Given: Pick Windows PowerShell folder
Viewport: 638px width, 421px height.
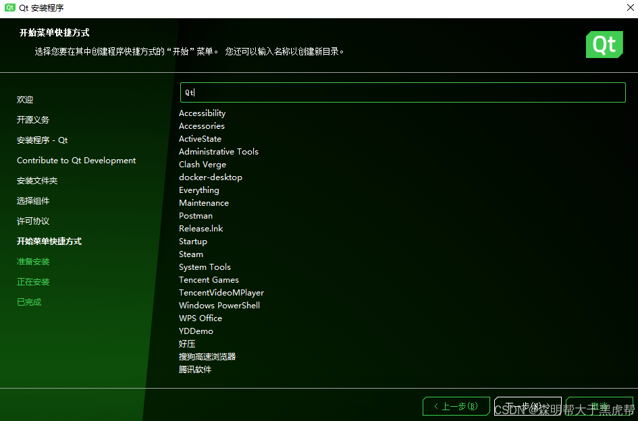Looking at the screenshot, I should pos(219,306).
